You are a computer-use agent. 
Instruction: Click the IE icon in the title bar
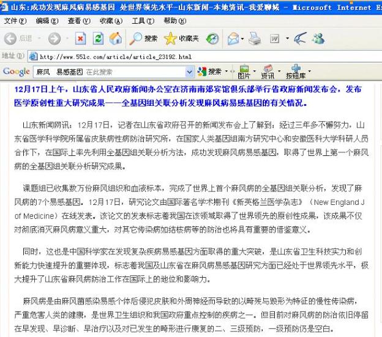pyautogui.click(x=4, y=7)
